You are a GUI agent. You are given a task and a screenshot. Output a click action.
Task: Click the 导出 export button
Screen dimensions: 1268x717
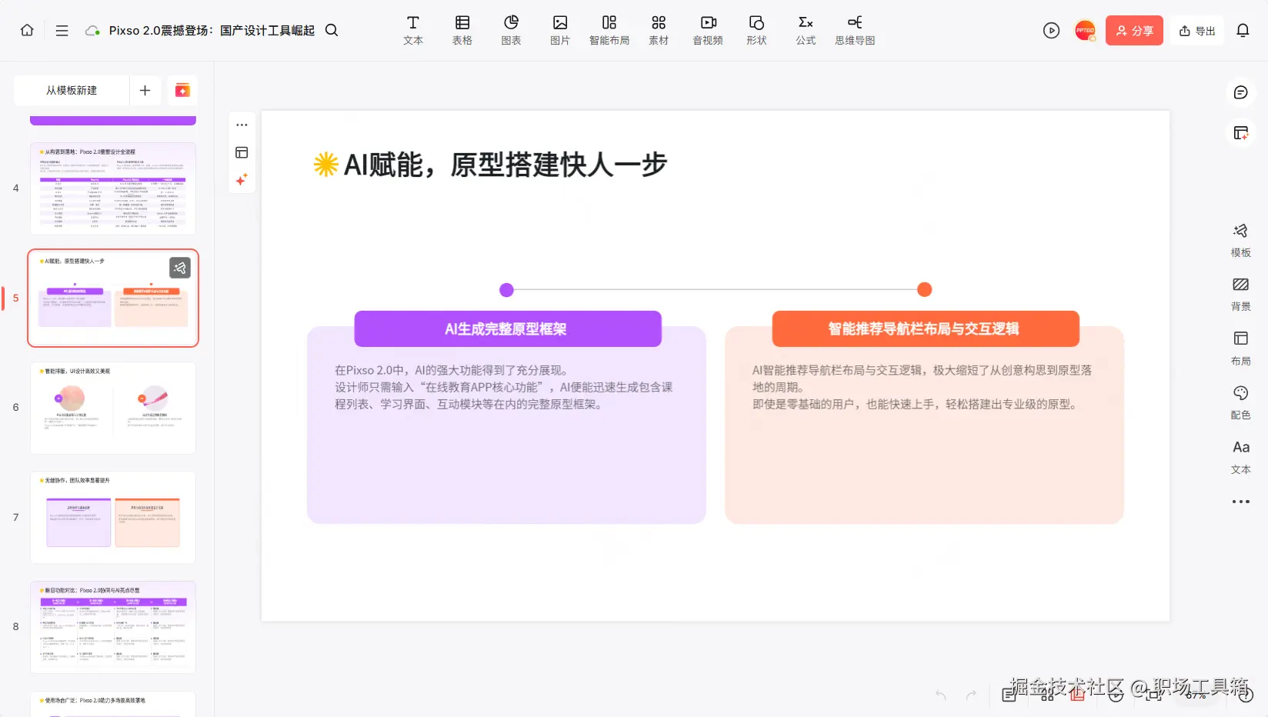click(x=1197, y=31)
